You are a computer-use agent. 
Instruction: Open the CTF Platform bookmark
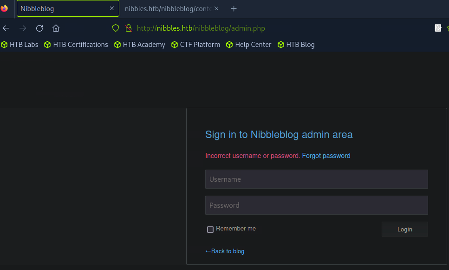click(x=195, y=45)
